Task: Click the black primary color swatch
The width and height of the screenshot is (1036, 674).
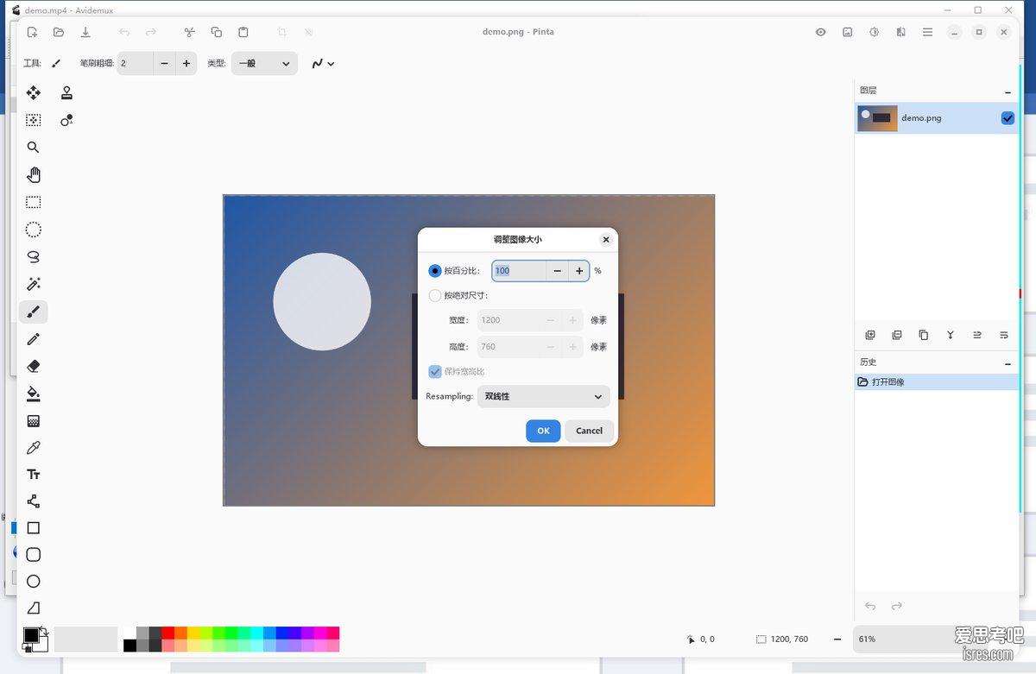Action: point(31,635)
